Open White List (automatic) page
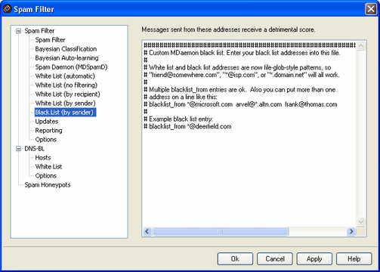The image size is (380, 272). pyautogui.click(x=65, y=76)
